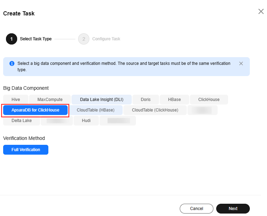Choose Full Verification method
The width and height of the screenshot is (267, 216).
coord(26,150)
